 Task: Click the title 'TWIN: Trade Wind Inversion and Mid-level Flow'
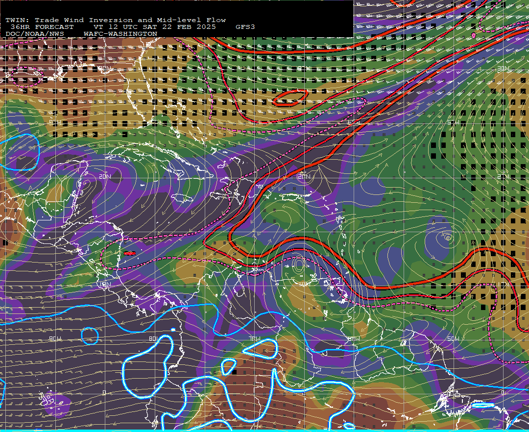pyautogui.click(x=116, y=20)
